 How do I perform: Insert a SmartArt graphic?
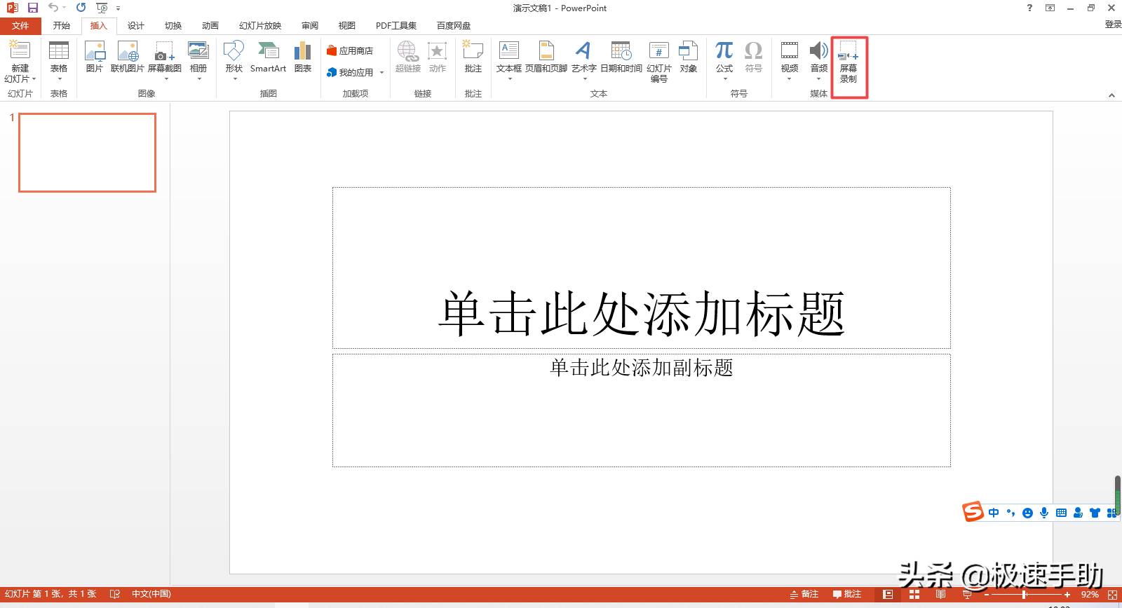(x=268, y=57)
